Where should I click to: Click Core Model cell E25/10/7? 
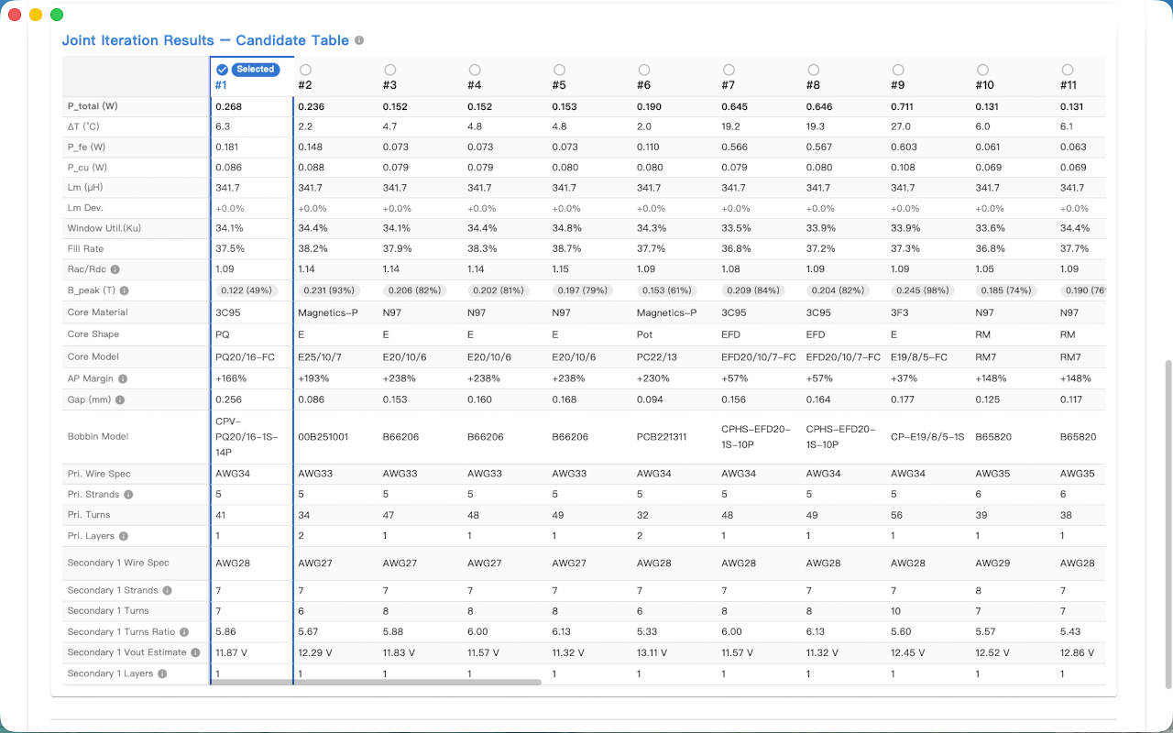pos(320,356)
